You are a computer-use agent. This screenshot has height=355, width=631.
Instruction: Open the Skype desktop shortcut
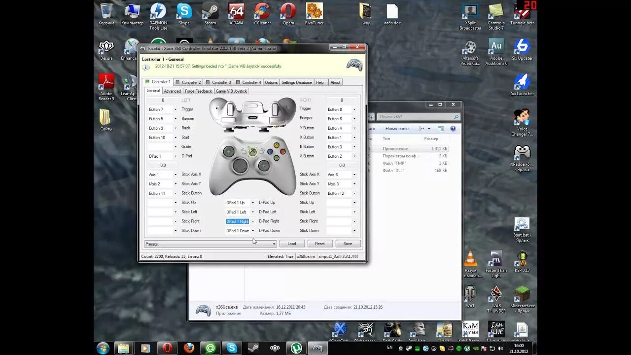[184, 13]
